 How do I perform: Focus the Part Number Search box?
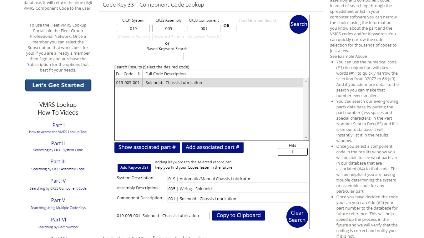259,28
